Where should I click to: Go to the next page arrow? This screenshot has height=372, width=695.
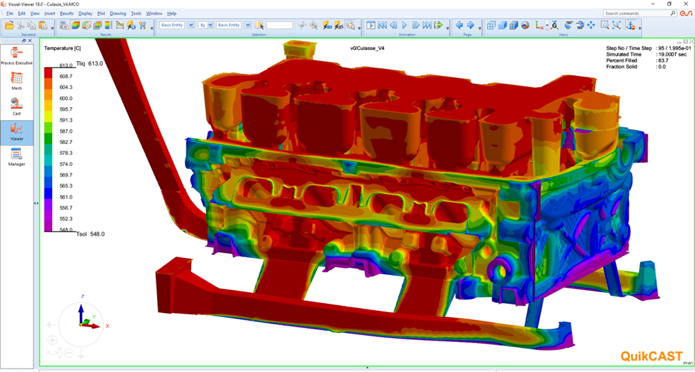(x=469, y=25)
